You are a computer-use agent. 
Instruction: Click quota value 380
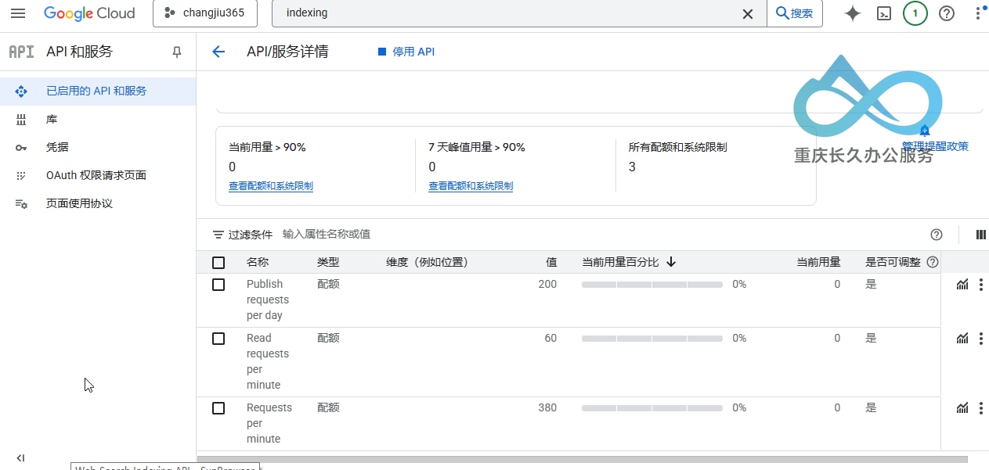click(547, 407)
